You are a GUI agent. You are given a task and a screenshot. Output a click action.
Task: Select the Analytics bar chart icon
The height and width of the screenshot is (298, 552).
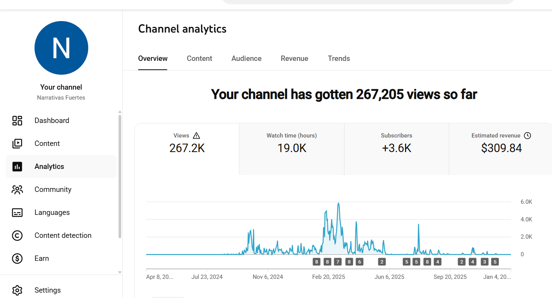click(17, 167)
